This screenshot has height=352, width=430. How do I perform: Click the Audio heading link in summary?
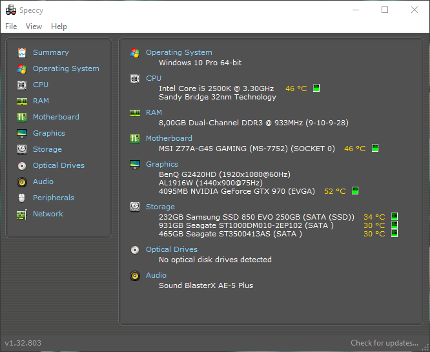(x=156, y=275)
